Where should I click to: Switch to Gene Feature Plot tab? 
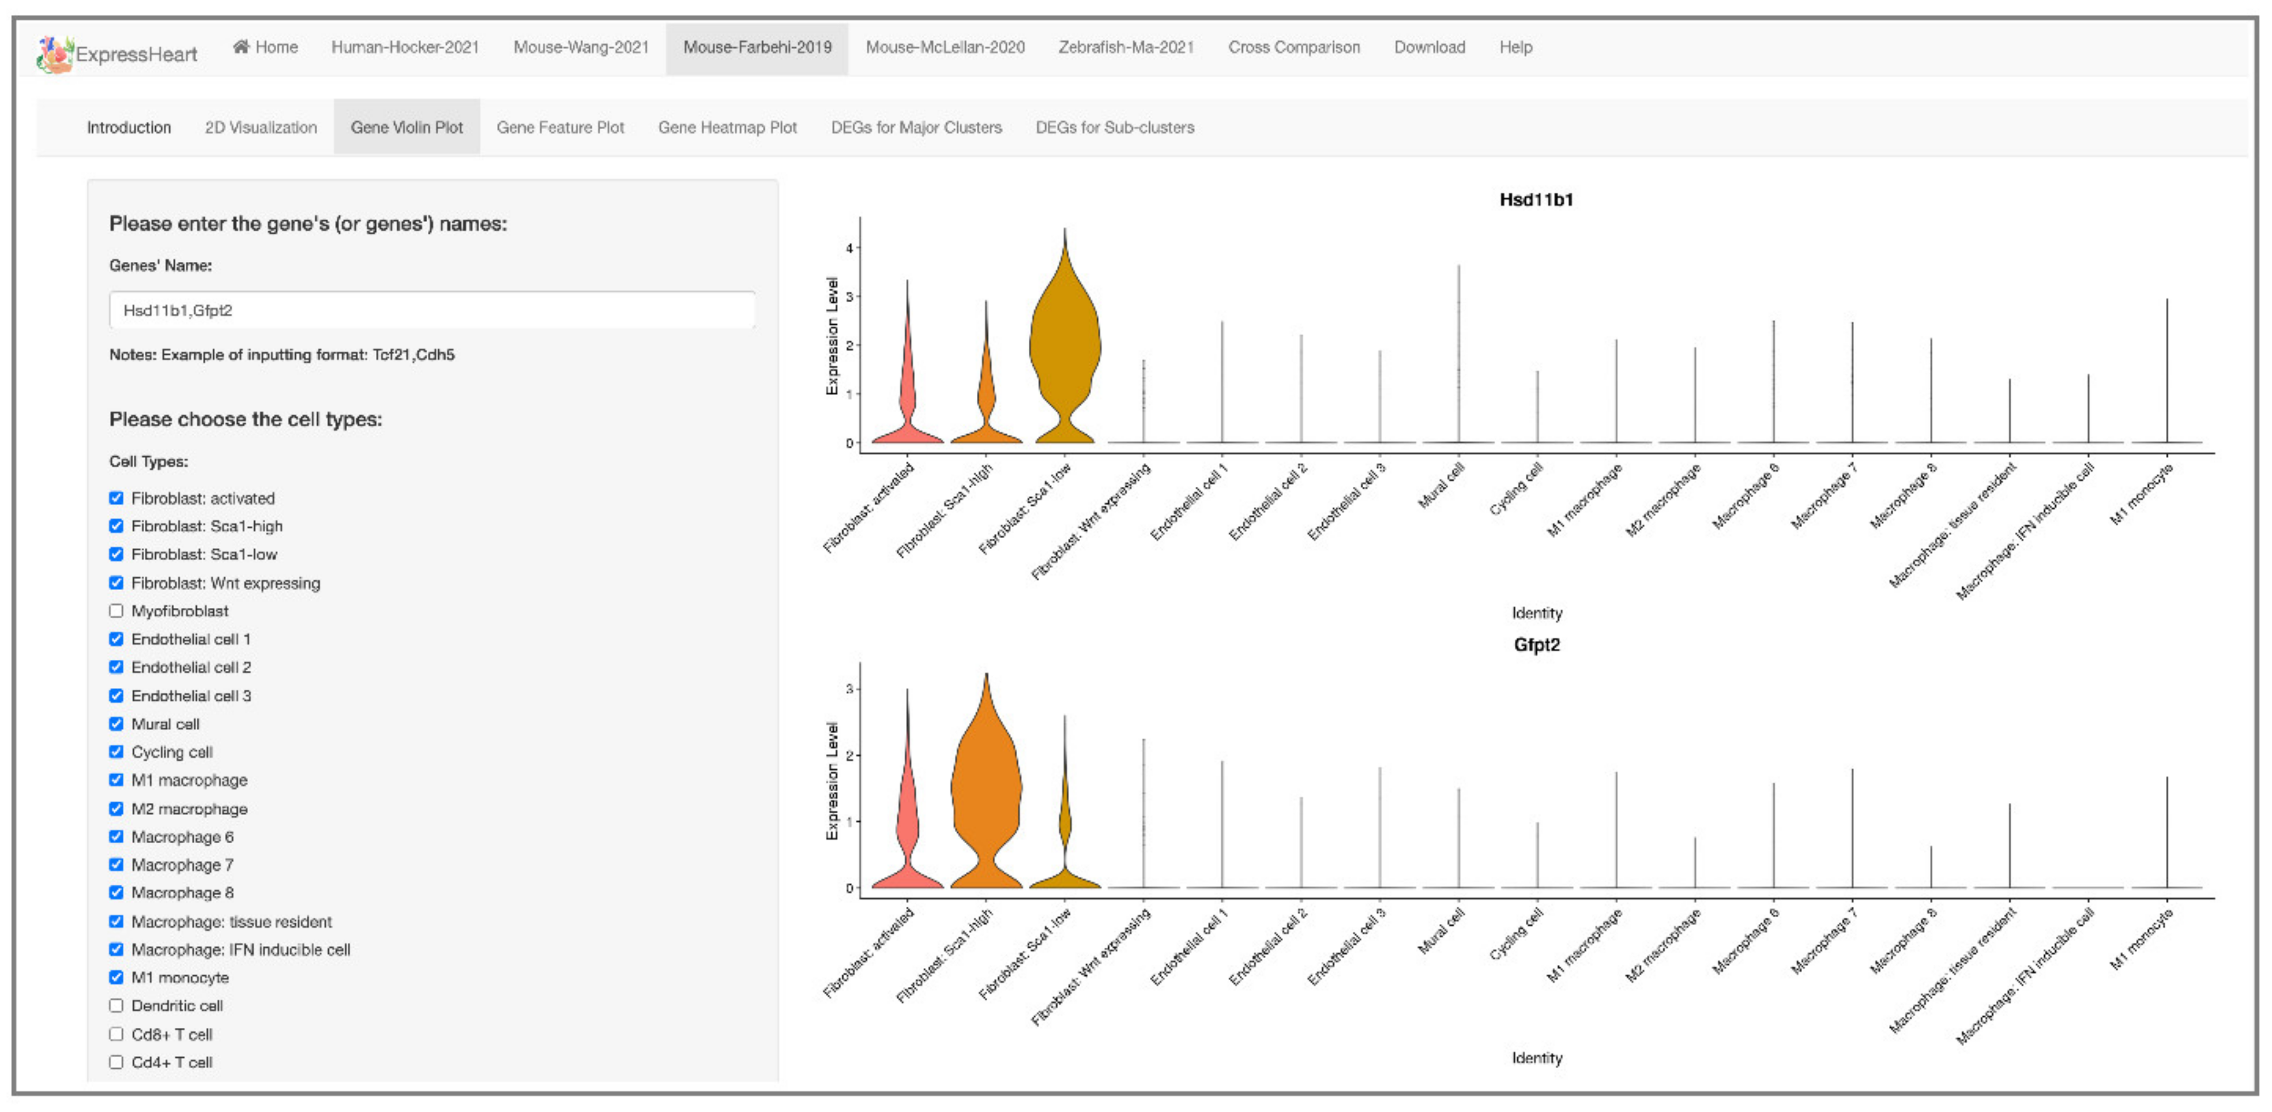[x=560, y=127]
